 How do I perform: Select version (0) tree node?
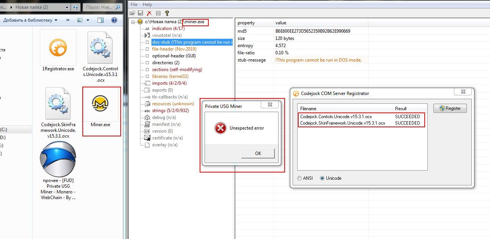point(162,131)
